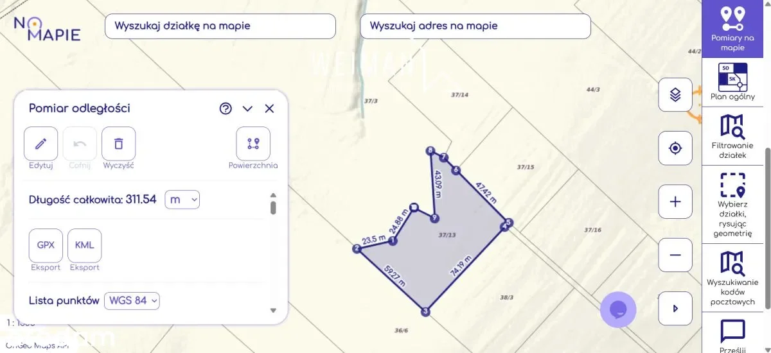Screen dimensions: 771x353
Task: Collapse the Pomiar odległości panel
Action: tap(247, 108)
